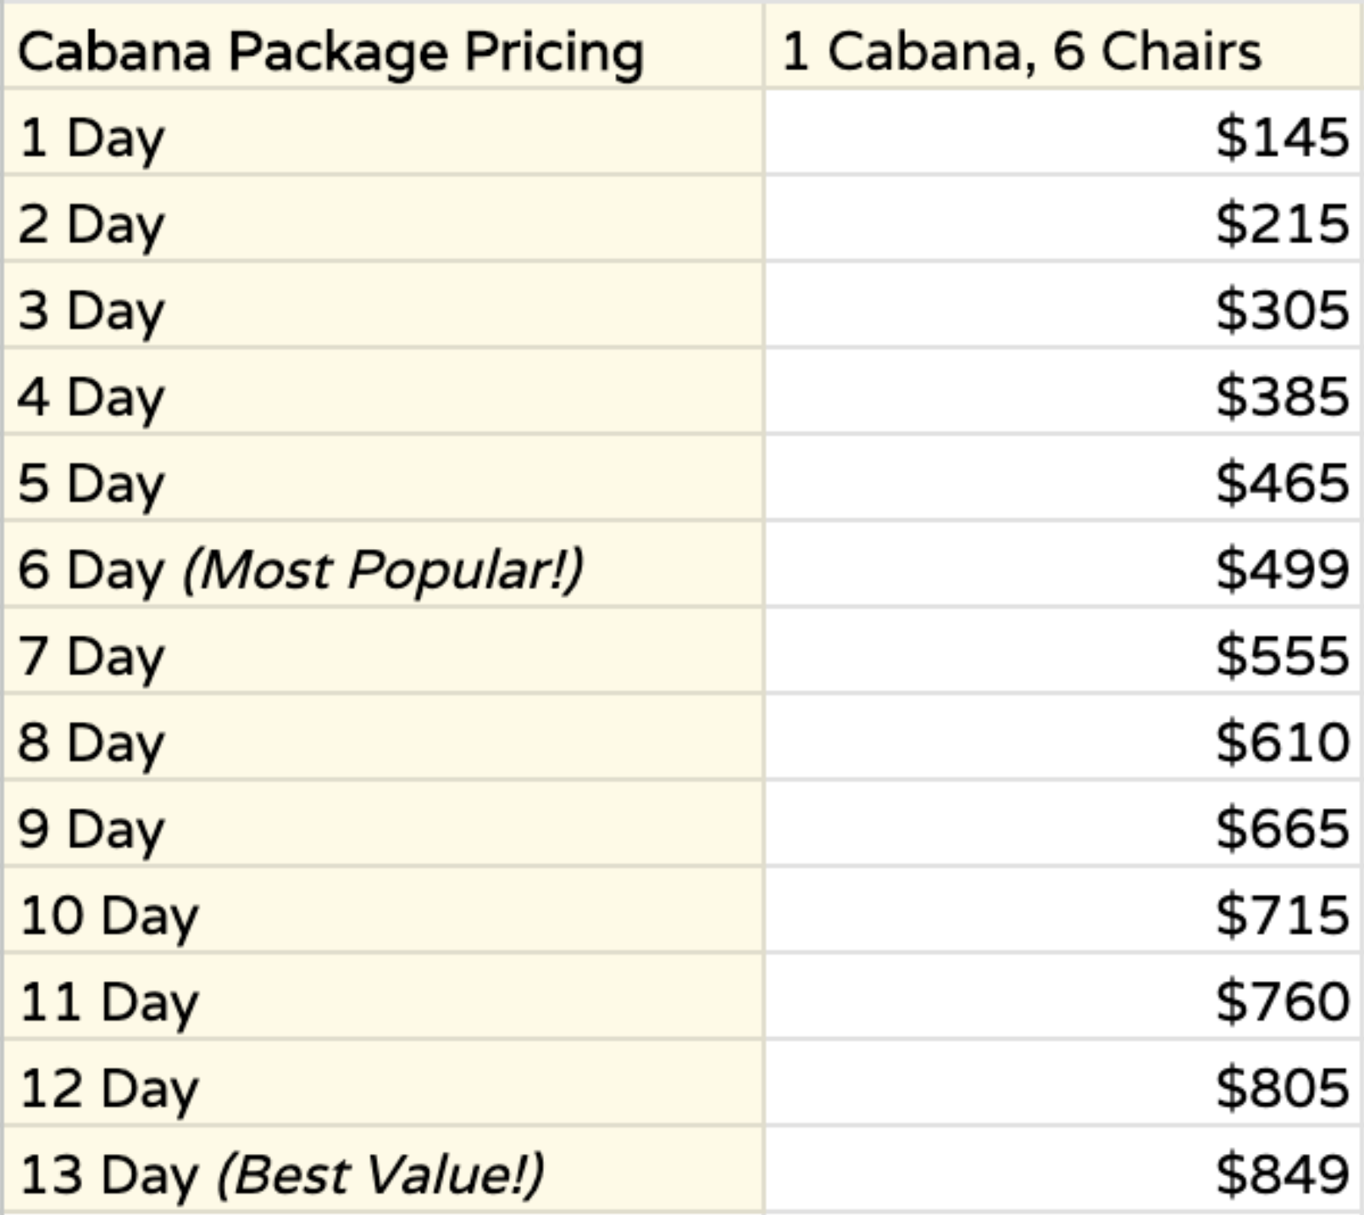This screenshot has height=1215, width=1364.
Task: Click the 7 Day row label
Action: (x=91, y=657)
